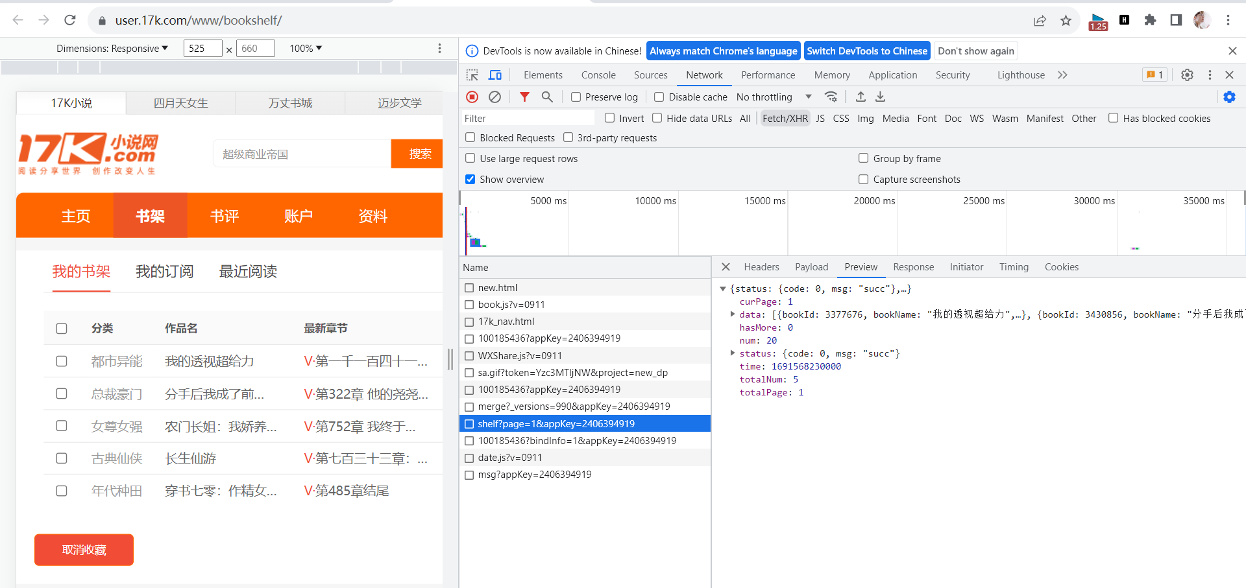Toggle Hide data URLs checkbox
The image size is (1246, 588).
tap(657, 118)
